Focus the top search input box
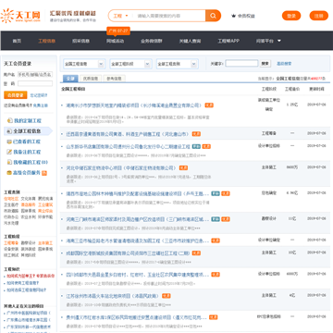 [169, 16]
